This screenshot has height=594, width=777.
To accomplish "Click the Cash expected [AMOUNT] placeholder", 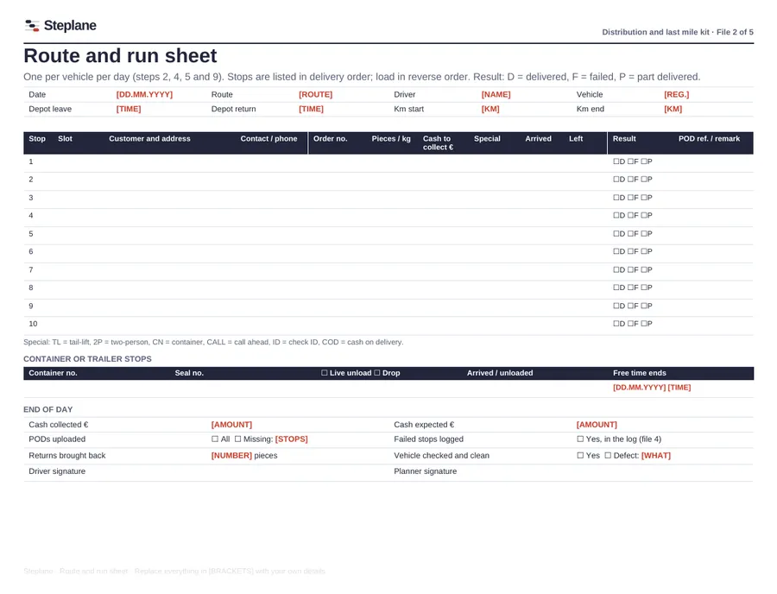I will [x=597, y=425].
